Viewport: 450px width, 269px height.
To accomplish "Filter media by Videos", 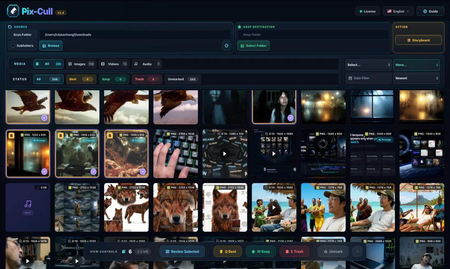I will click(114, 64).
